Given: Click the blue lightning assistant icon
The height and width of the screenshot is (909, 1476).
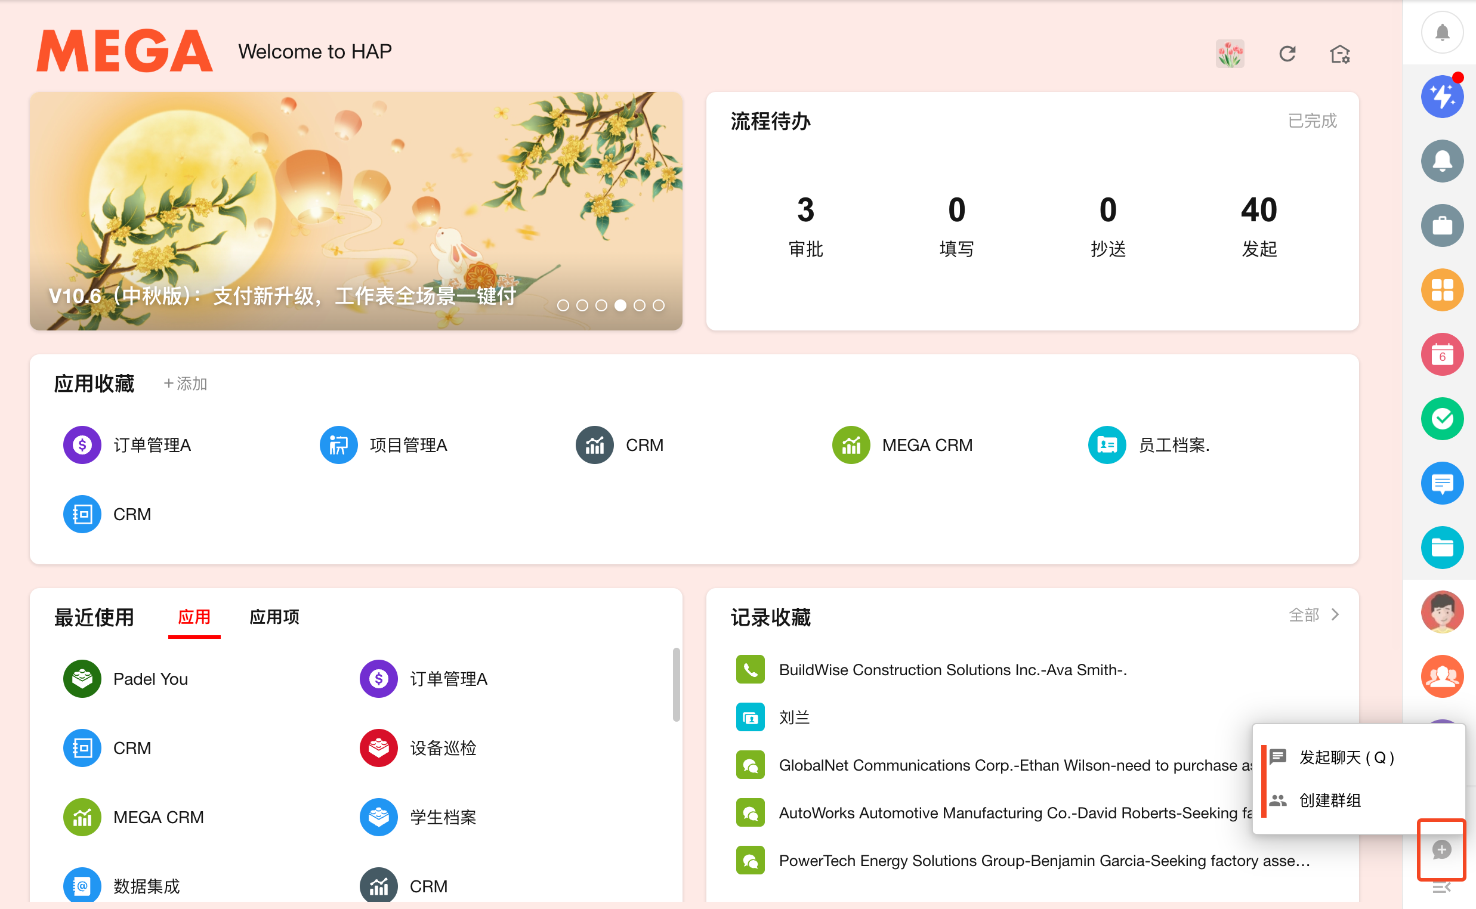Looking at the screenshot, I should [1442, 97].
